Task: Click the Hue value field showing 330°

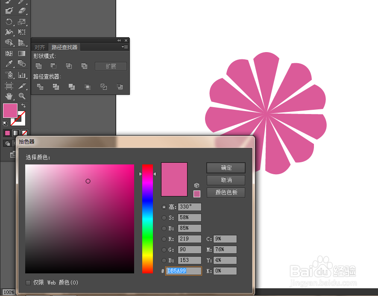Action: coord(190,207)
